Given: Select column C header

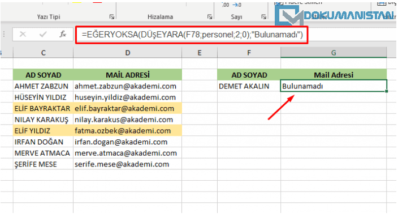Looking at the screenshot, I should 43,53.
